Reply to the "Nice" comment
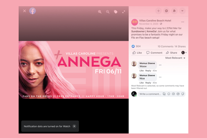The width and height of the screenshot is (207, 138). [148, 83]
